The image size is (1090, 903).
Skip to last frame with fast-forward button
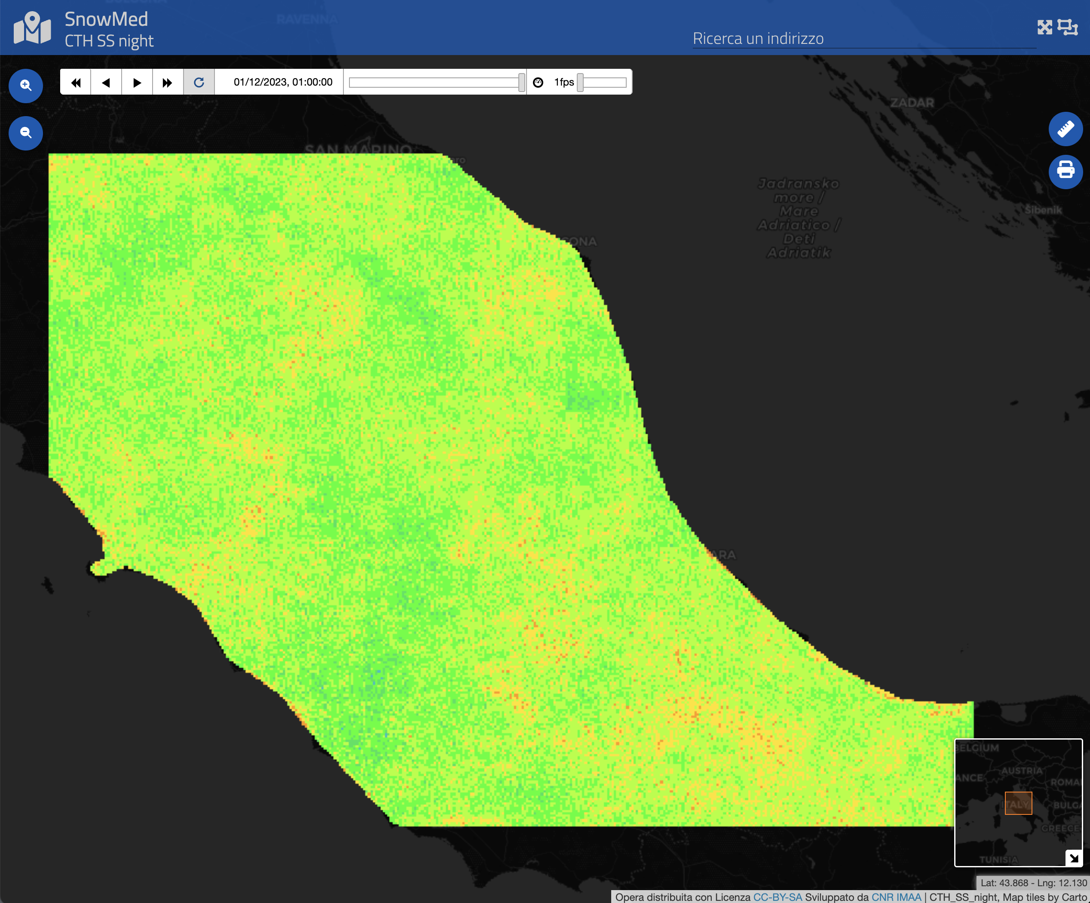coord(167,82)
